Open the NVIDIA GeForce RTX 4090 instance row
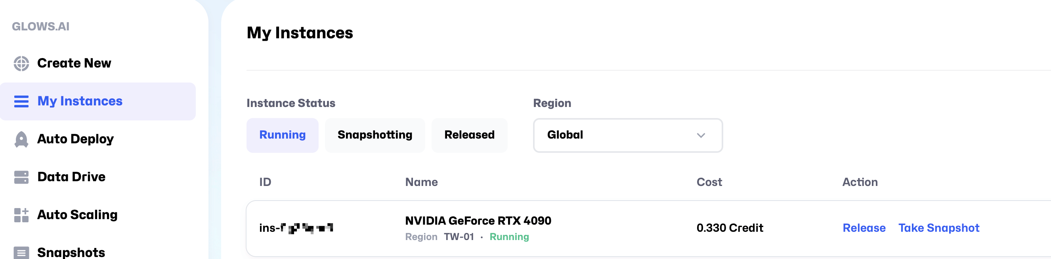Screen dimensions: 1051x259 648,229
